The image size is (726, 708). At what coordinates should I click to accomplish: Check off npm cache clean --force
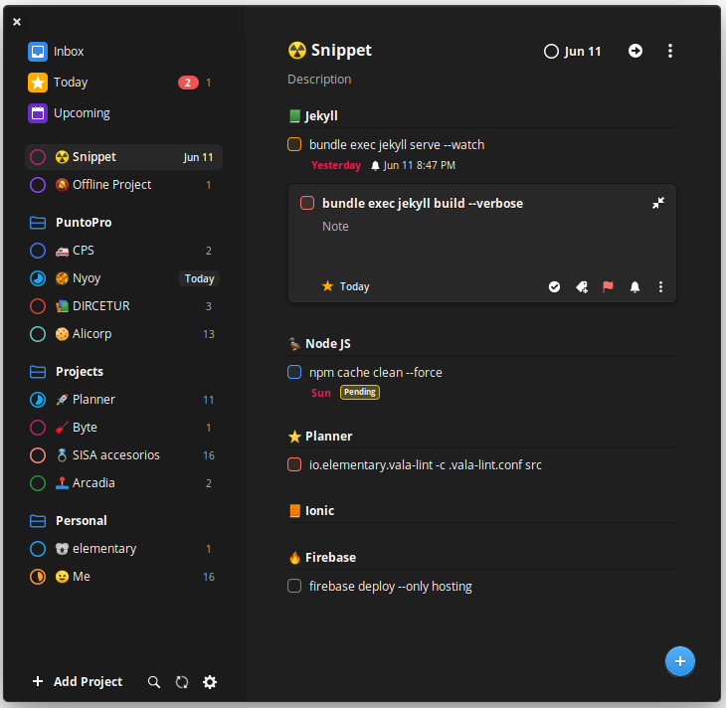[294, 372]
